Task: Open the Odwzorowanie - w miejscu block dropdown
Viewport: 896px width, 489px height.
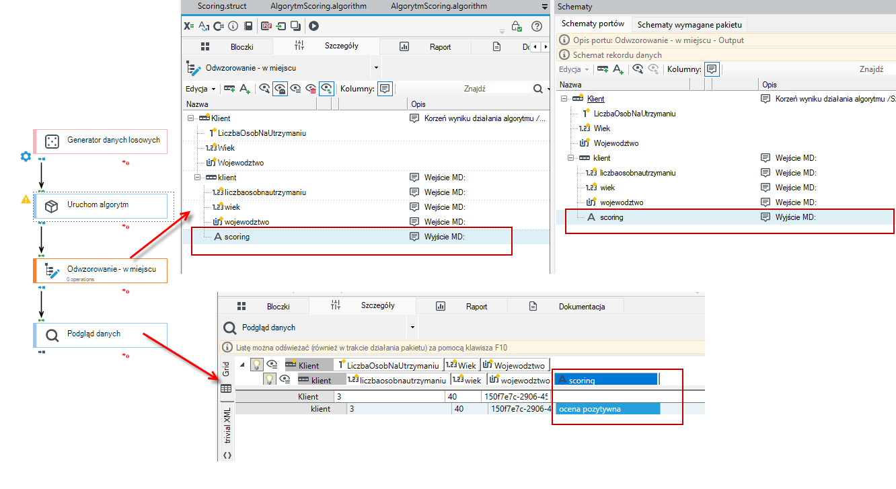Action: [x=376, y=67]
